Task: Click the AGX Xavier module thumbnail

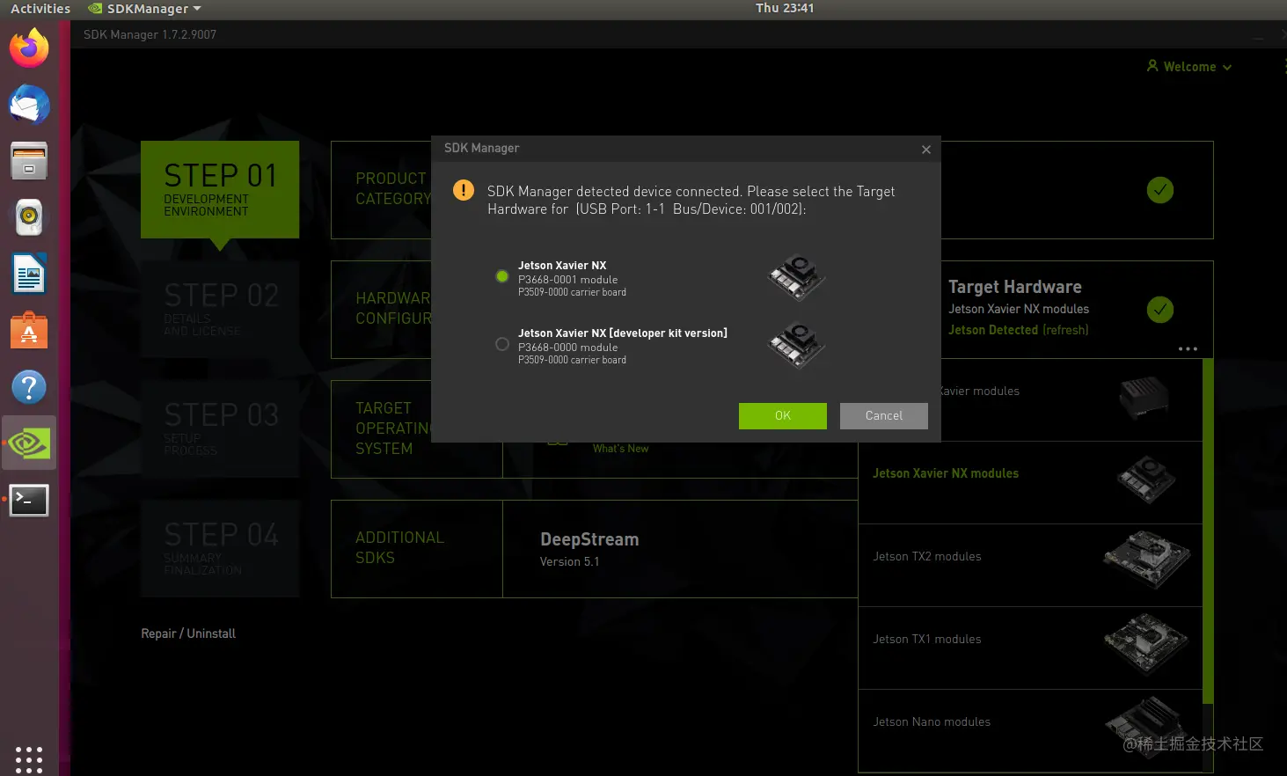Action: (1144, 399)
